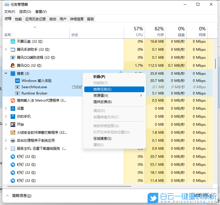The width and height of the screenshot is (220, 205).
Task: Expand the 服务主机 迅雷下载基础服务 row
Action: coord(6,149)
